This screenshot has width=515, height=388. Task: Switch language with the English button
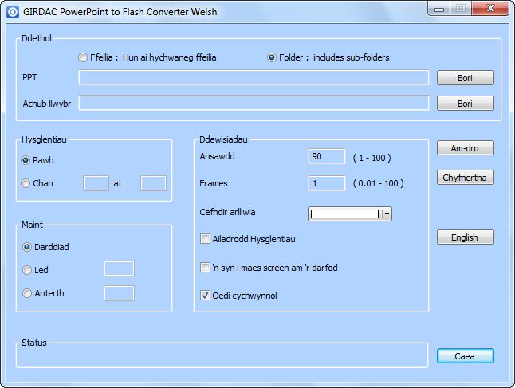tap(466, 237)
